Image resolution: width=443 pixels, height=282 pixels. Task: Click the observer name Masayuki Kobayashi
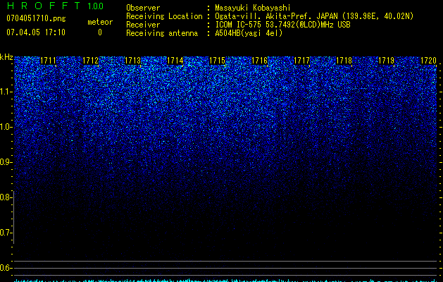tap(253, 8)
